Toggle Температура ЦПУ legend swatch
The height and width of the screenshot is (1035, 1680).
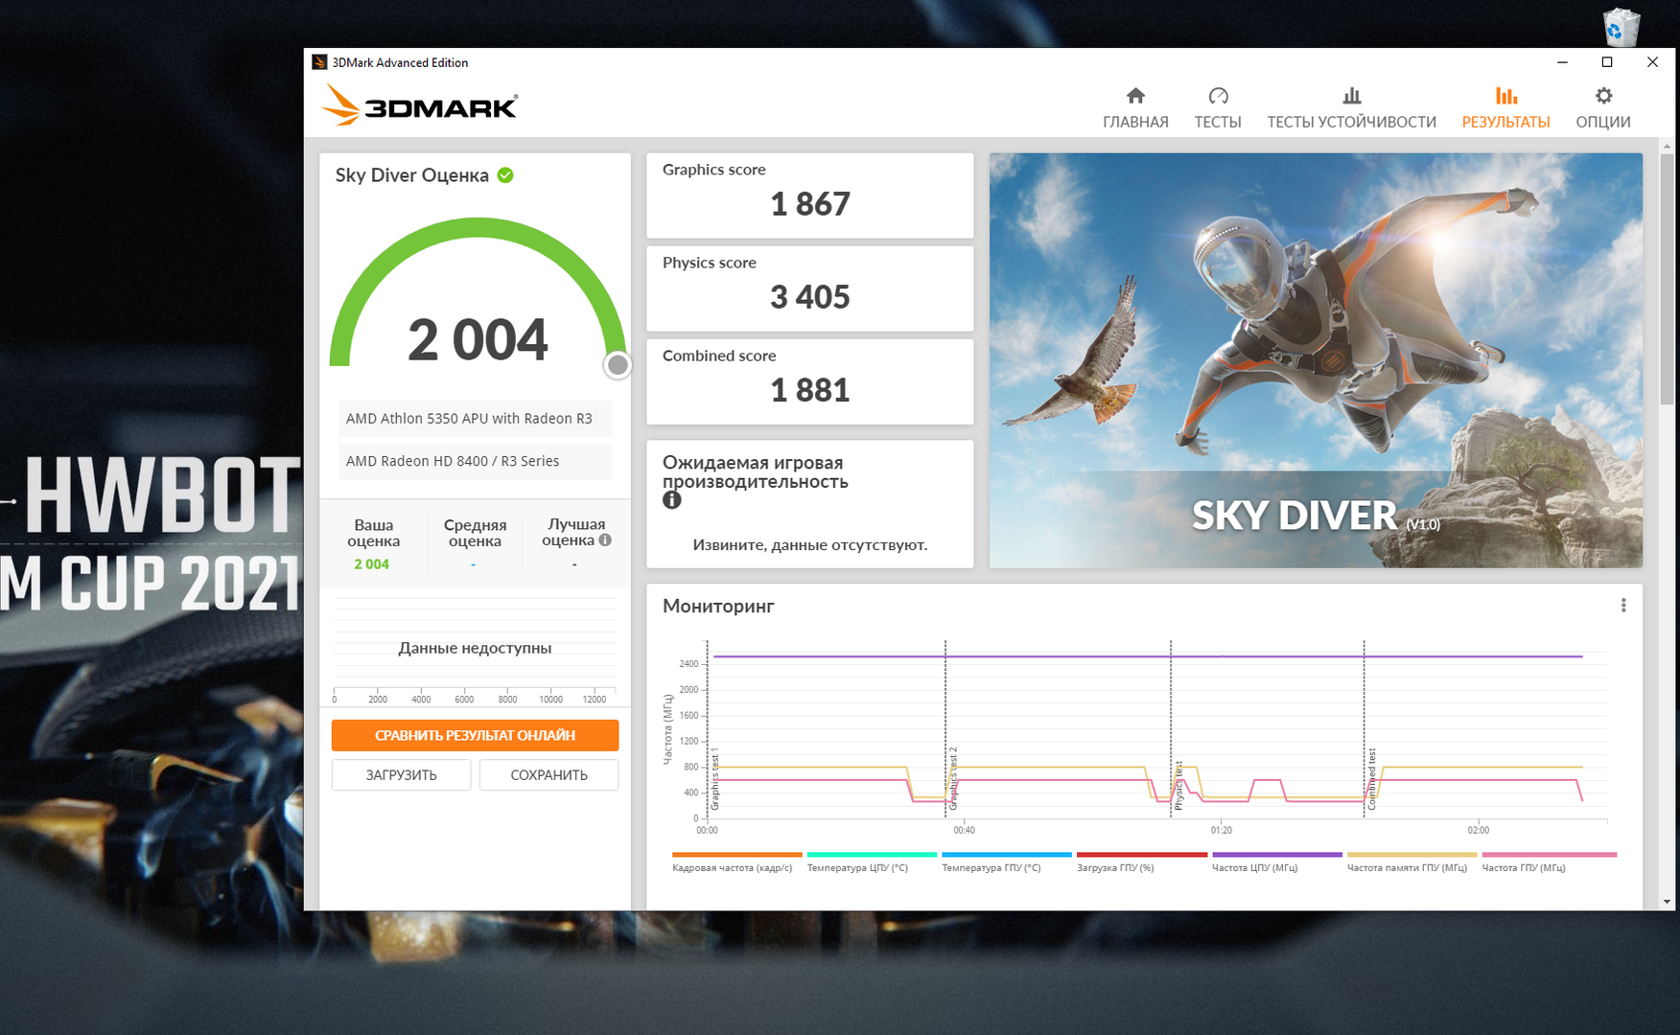pyautogui.click(x=872, y=854)
